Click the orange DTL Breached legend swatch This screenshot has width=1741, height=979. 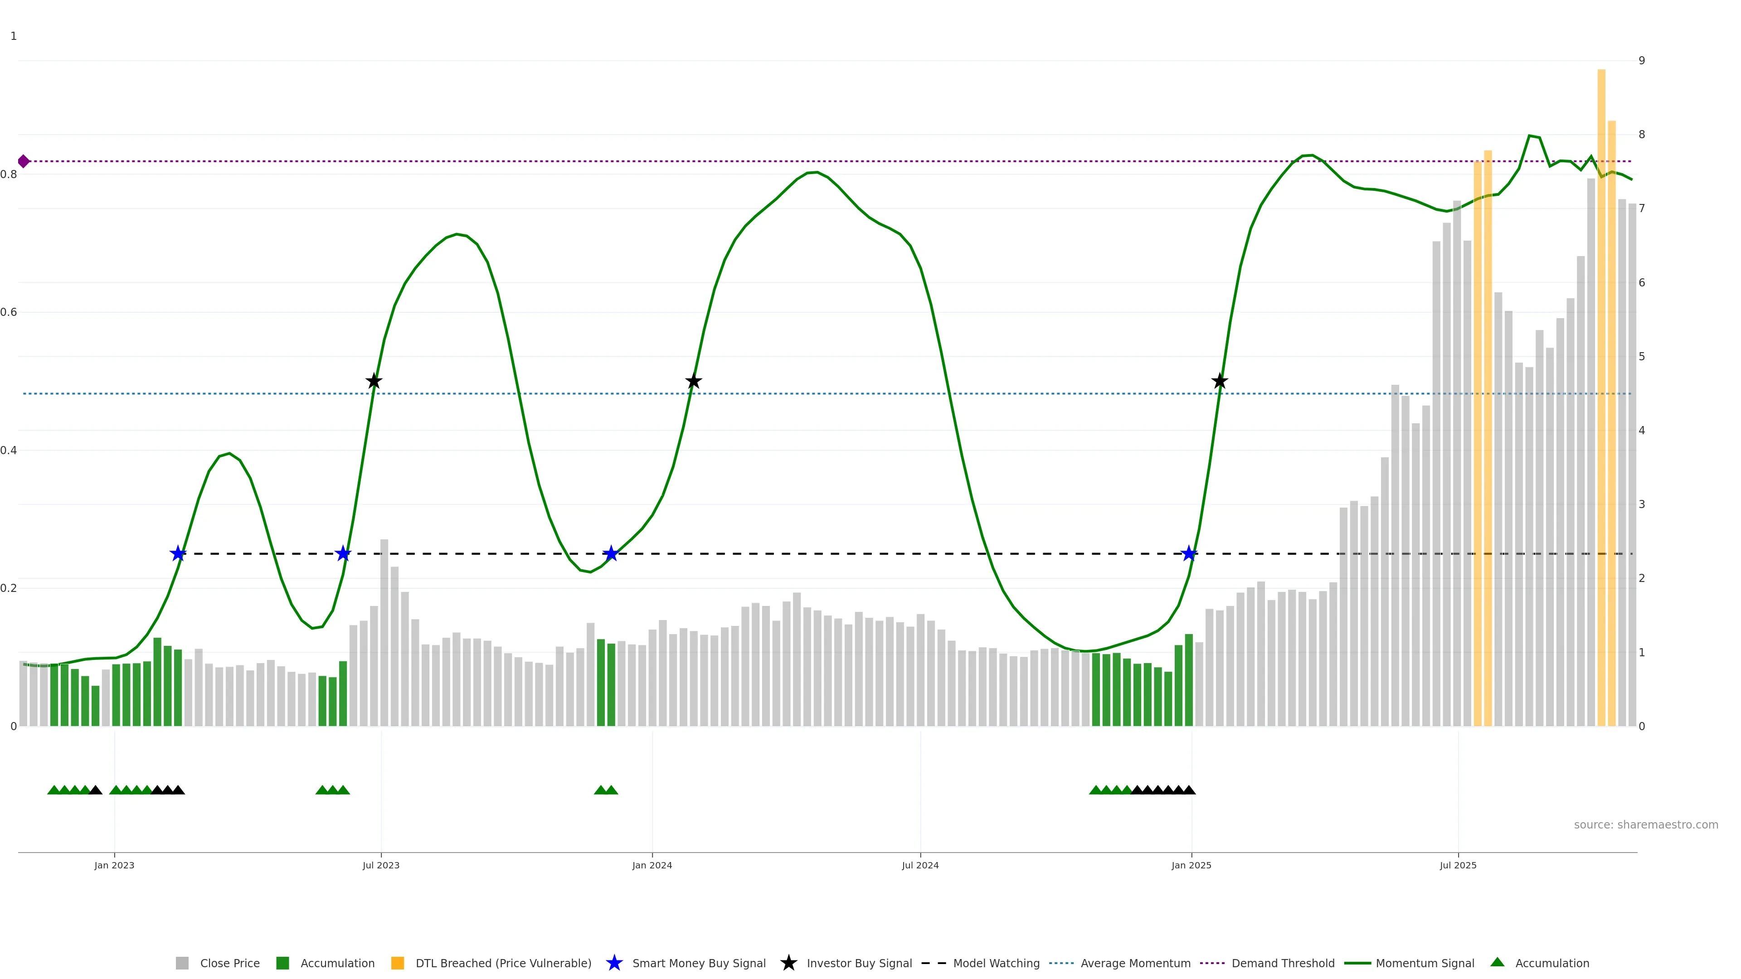tap(398, 964)
